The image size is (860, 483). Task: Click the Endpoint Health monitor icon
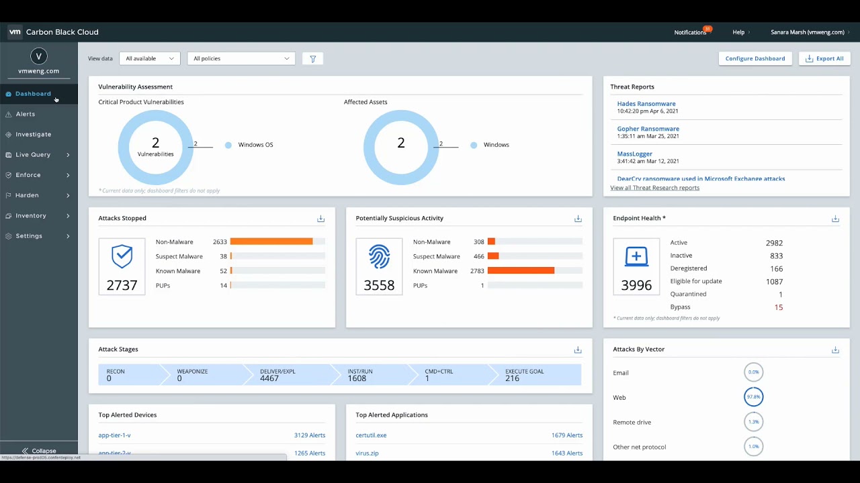pyautogui.click(x=636, y=256)
